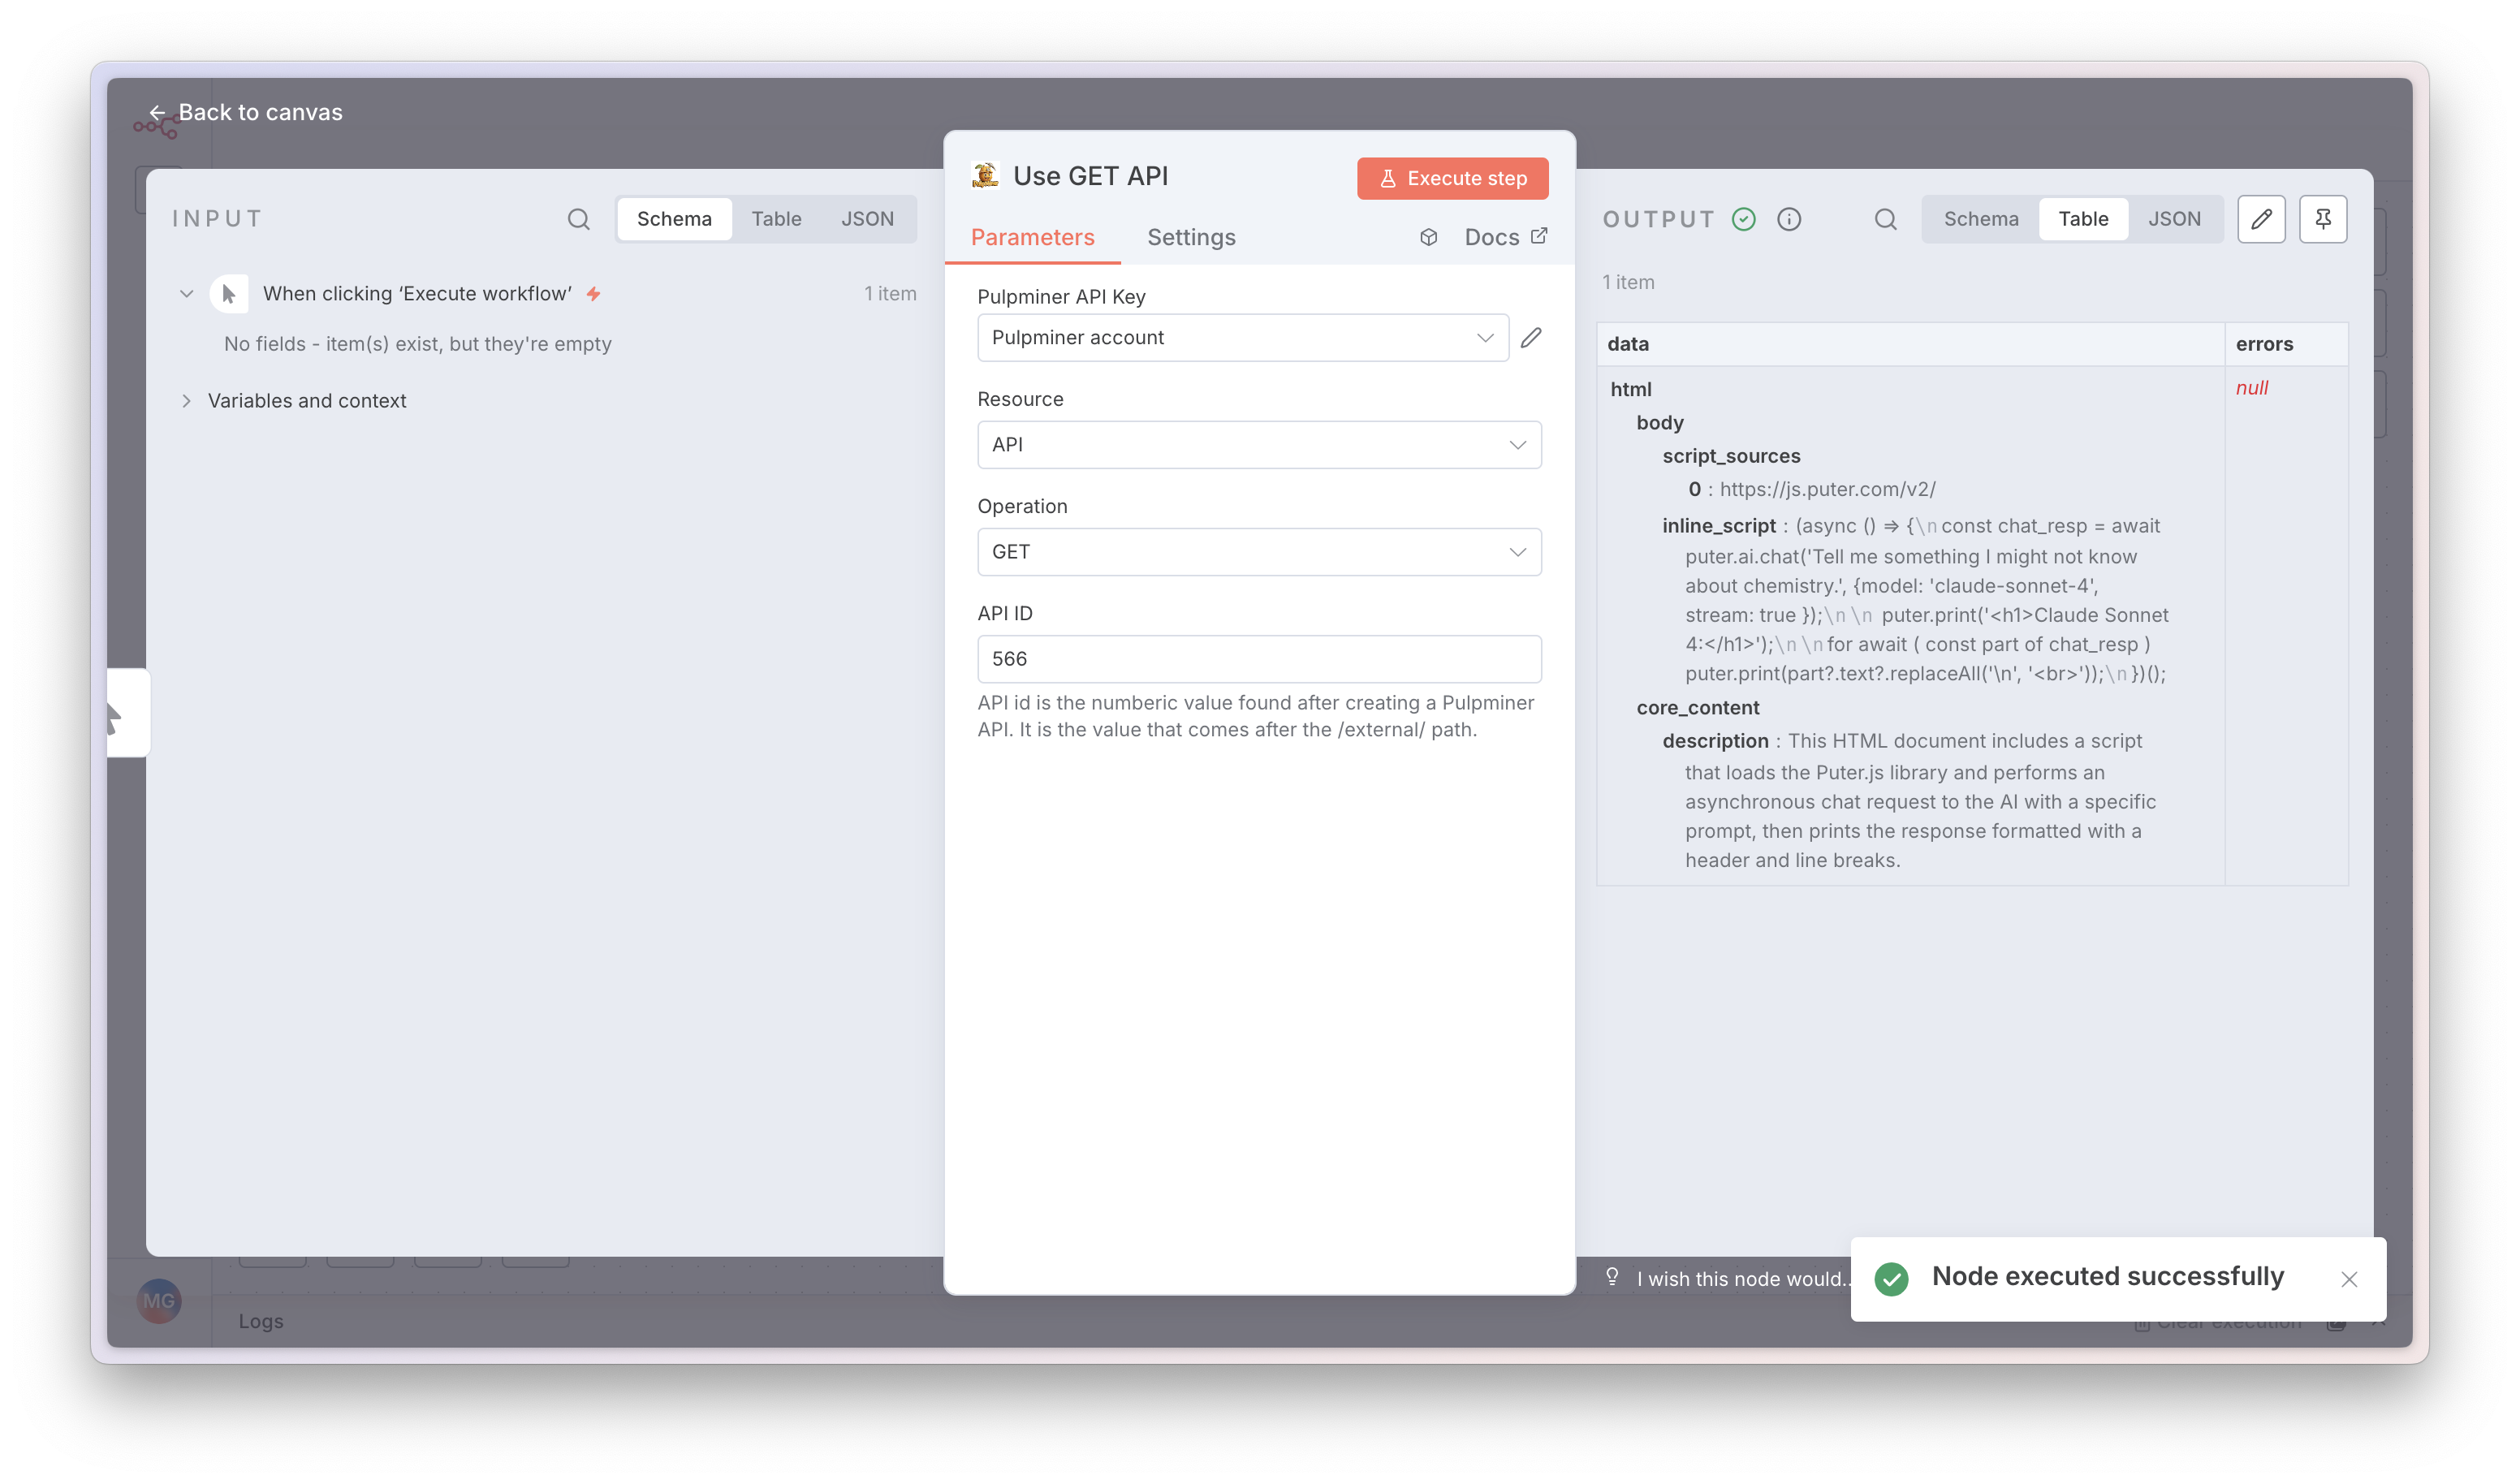The image size is (2520, 1484).
Task: Click the API ID input field
Action: (x=1259, y=659)
